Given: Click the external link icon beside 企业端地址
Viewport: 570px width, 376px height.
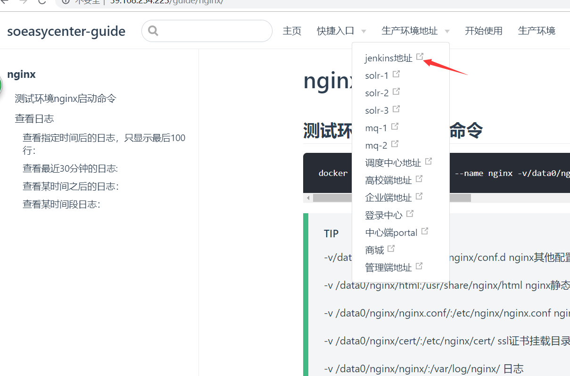Looking at the screenshot, I should (x=419, y=196).
